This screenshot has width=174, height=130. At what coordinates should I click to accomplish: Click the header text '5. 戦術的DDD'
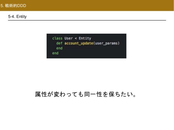point(13,6)
